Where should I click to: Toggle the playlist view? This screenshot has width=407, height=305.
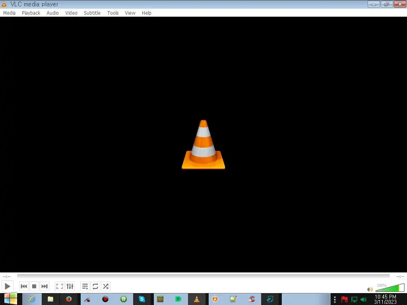click(x=85, y=286)
